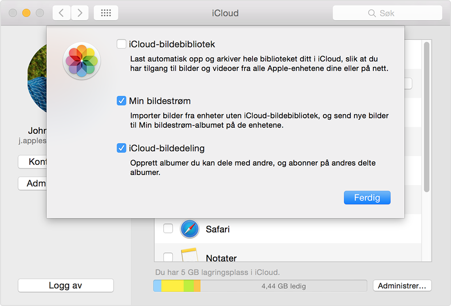Click the iCloud-bildedeling label
The image size is (451, 306).
pos(167,148)
